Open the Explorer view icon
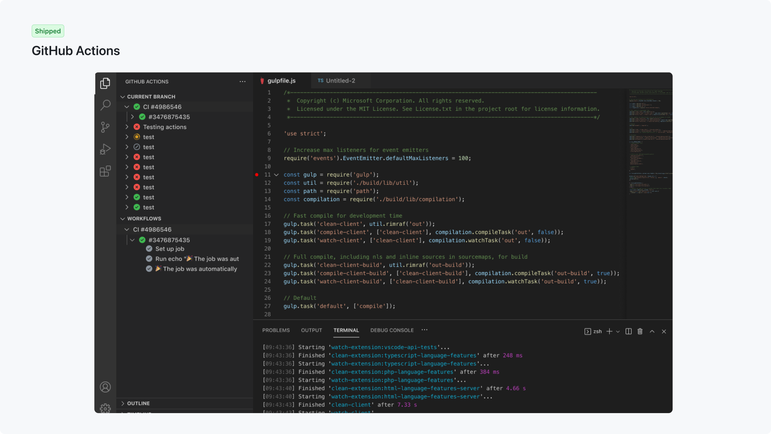 pos(105,83)
